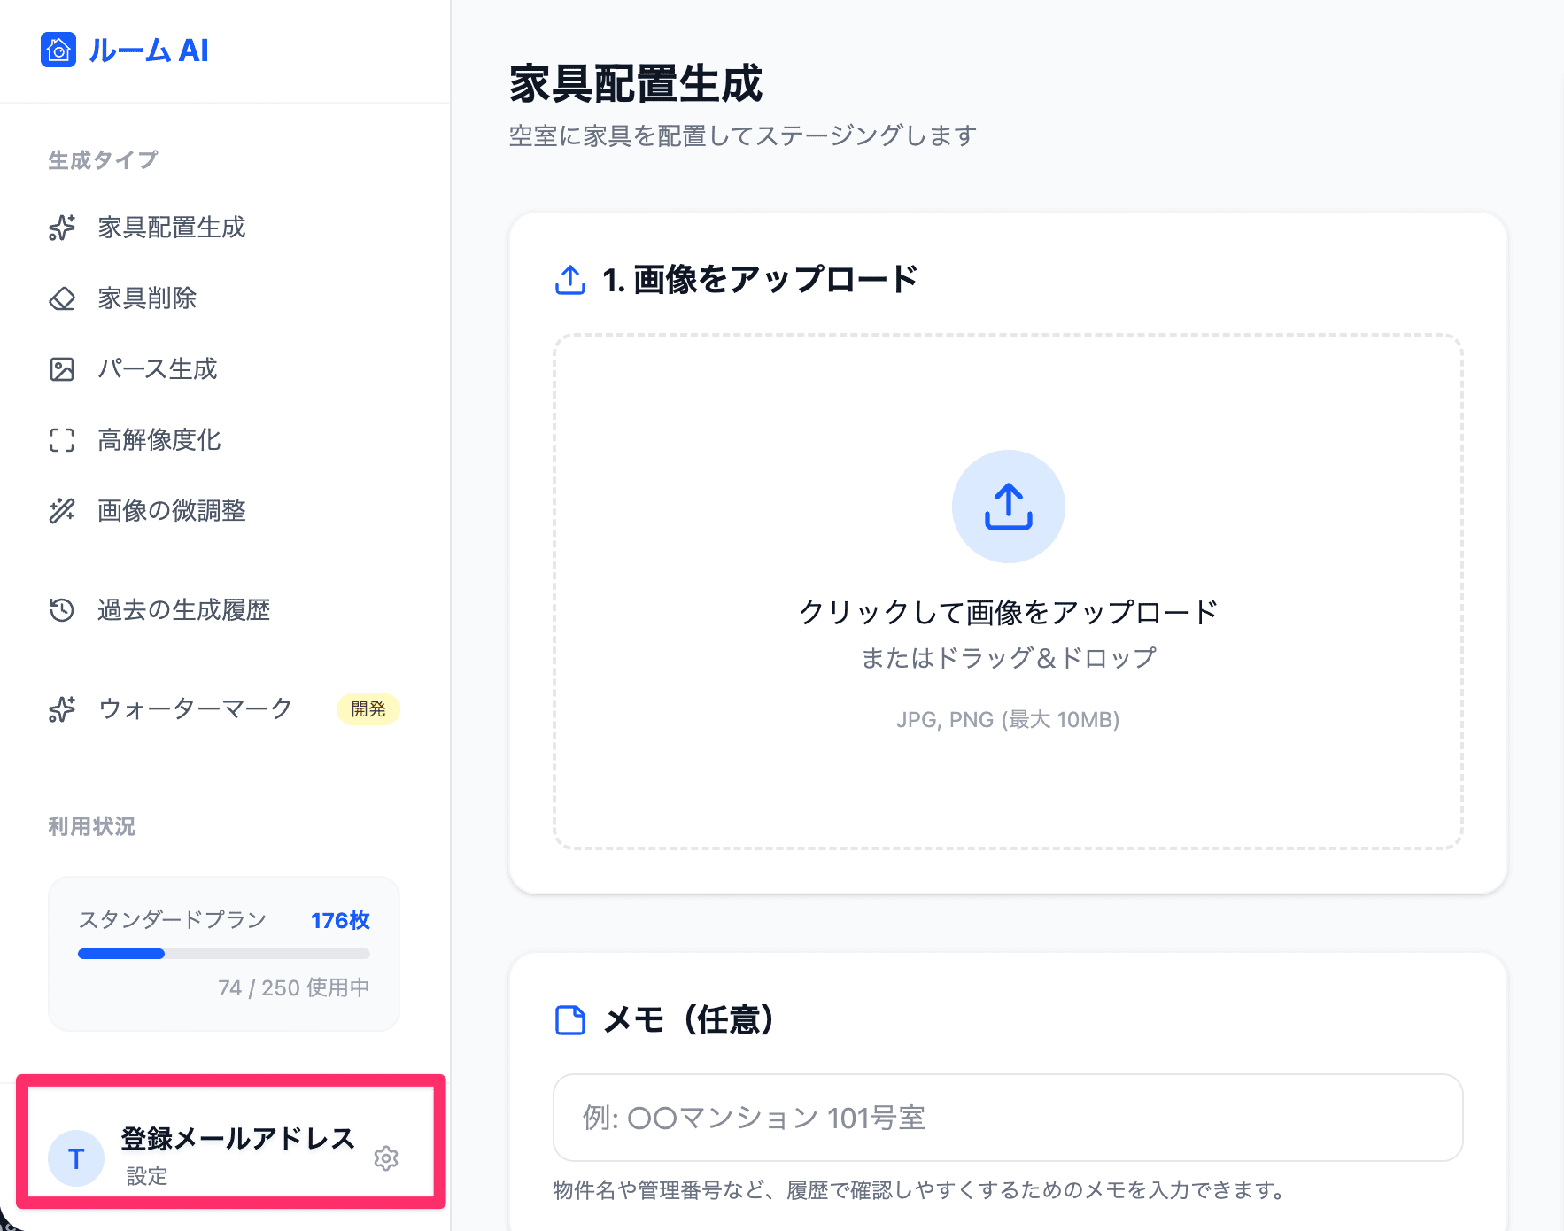This screenshot has height=1231, width=1564.
Task: Click the ルーム AI house logo icon
Action: tap(58, 50)
